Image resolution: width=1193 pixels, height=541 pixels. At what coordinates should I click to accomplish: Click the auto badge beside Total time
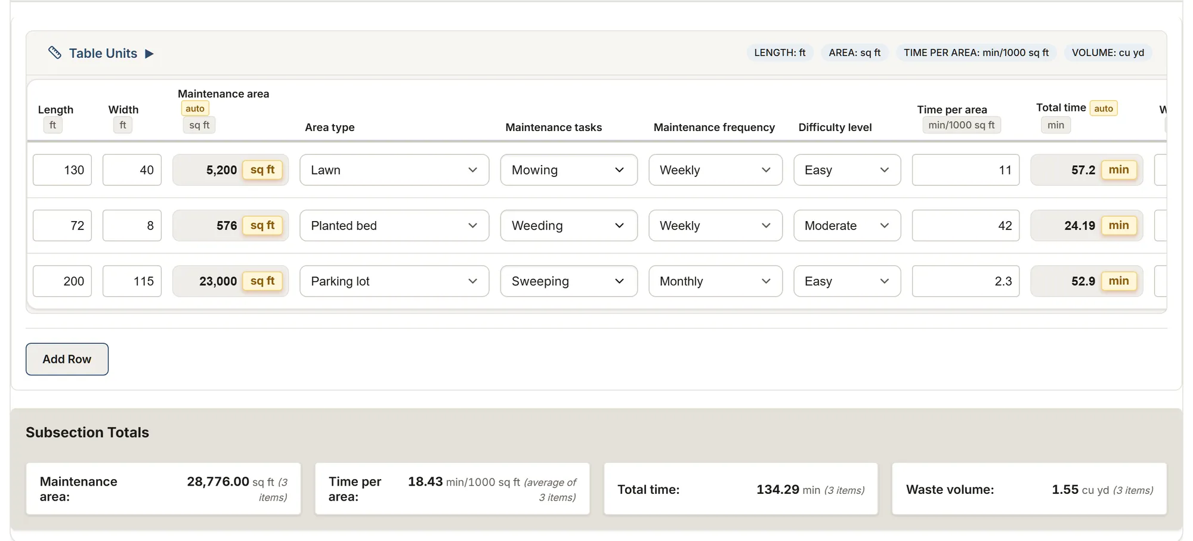[x=1104, y=108]
